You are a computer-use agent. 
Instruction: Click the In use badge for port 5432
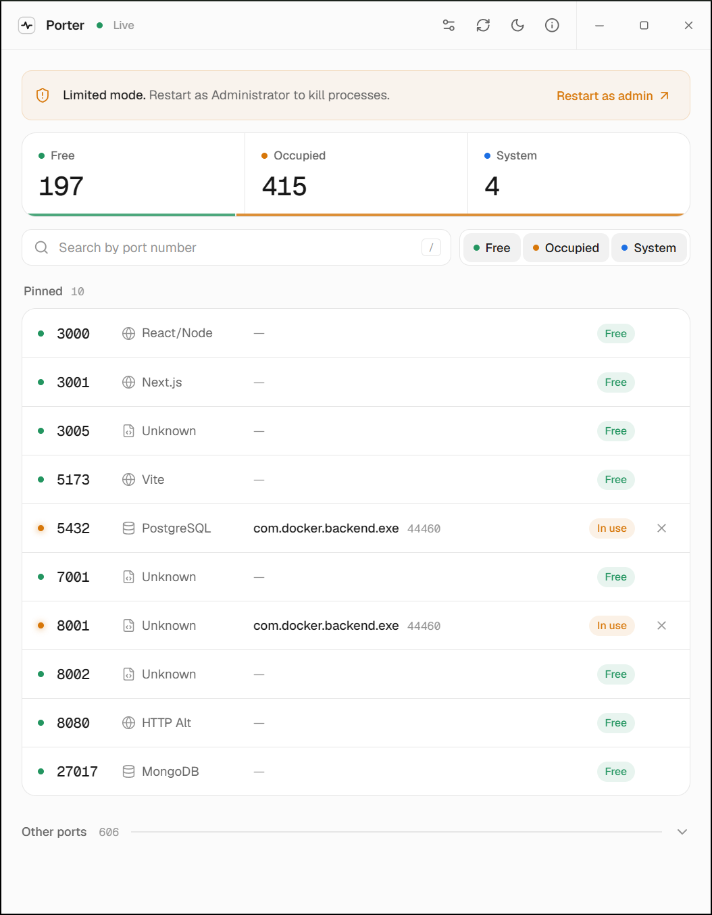[612, 528]
